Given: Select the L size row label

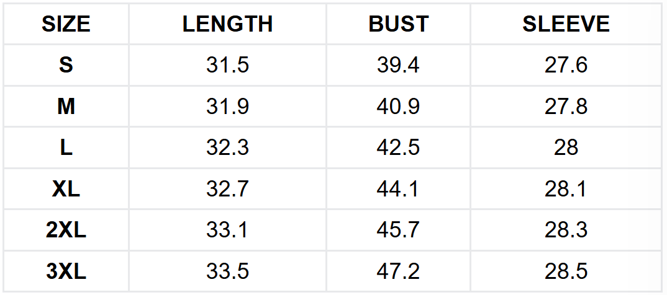Looking at the screenshot, I should coord(66,147).
